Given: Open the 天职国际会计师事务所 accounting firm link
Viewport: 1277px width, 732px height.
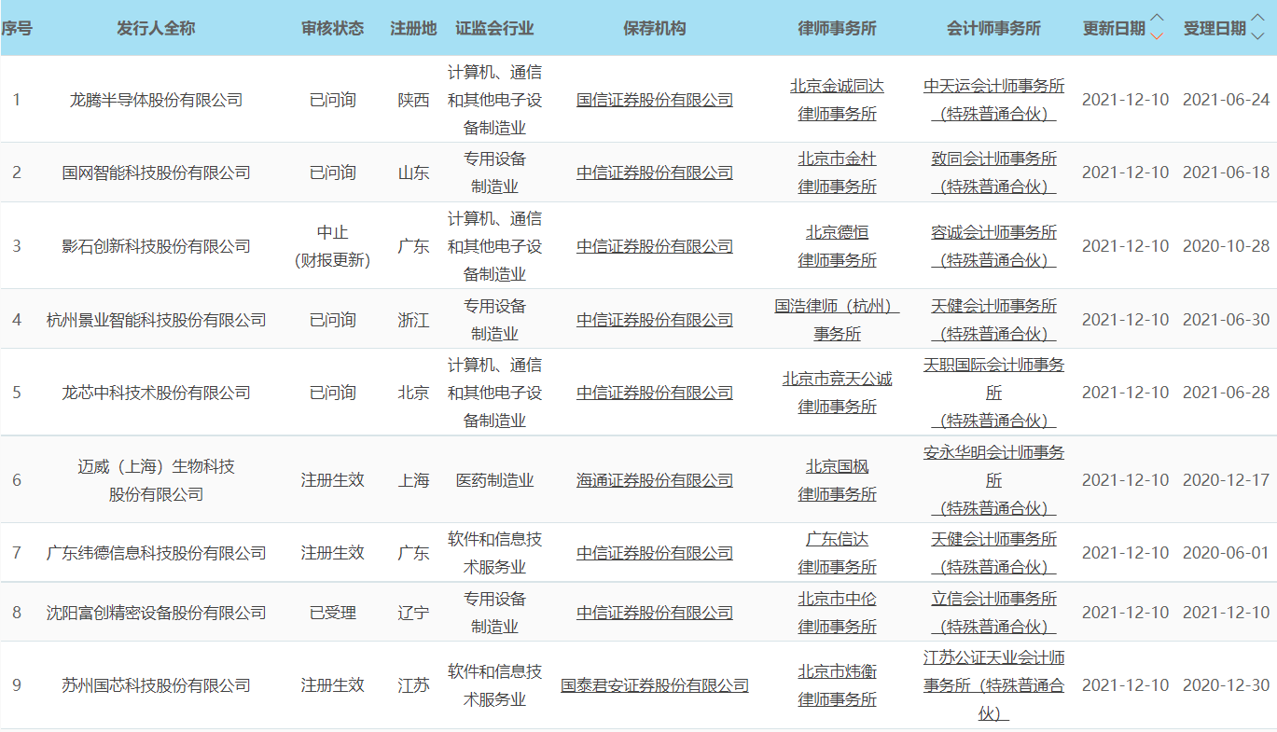Looking at the screenshot, I should point(993,393).
